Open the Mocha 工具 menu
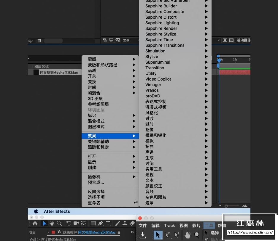Viewport: 278px width, 241px height. click(x=209, y=226)
